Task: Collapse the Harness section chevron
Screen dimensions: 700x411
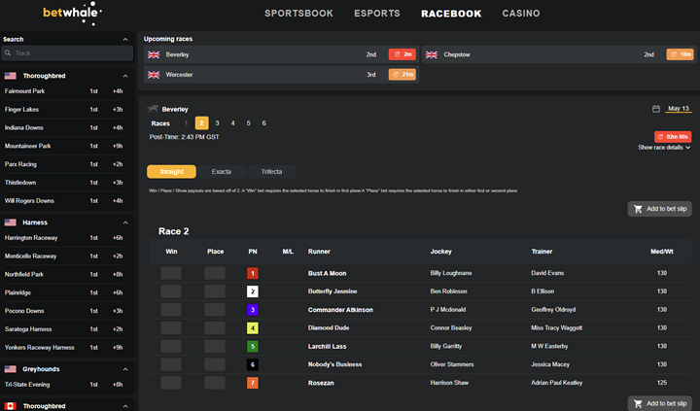Action: [x=125, y=223]
